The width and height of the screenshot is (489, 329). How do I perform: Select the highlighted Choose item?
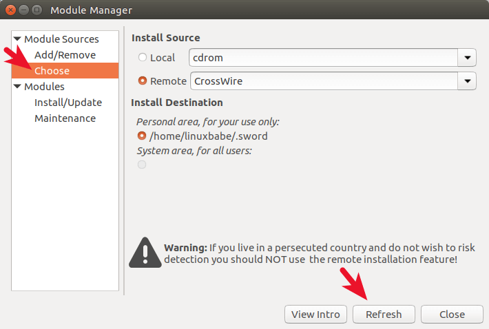click(52, 71)
